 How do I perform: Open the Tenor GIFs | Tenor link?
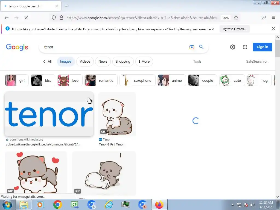click(111, 144)
